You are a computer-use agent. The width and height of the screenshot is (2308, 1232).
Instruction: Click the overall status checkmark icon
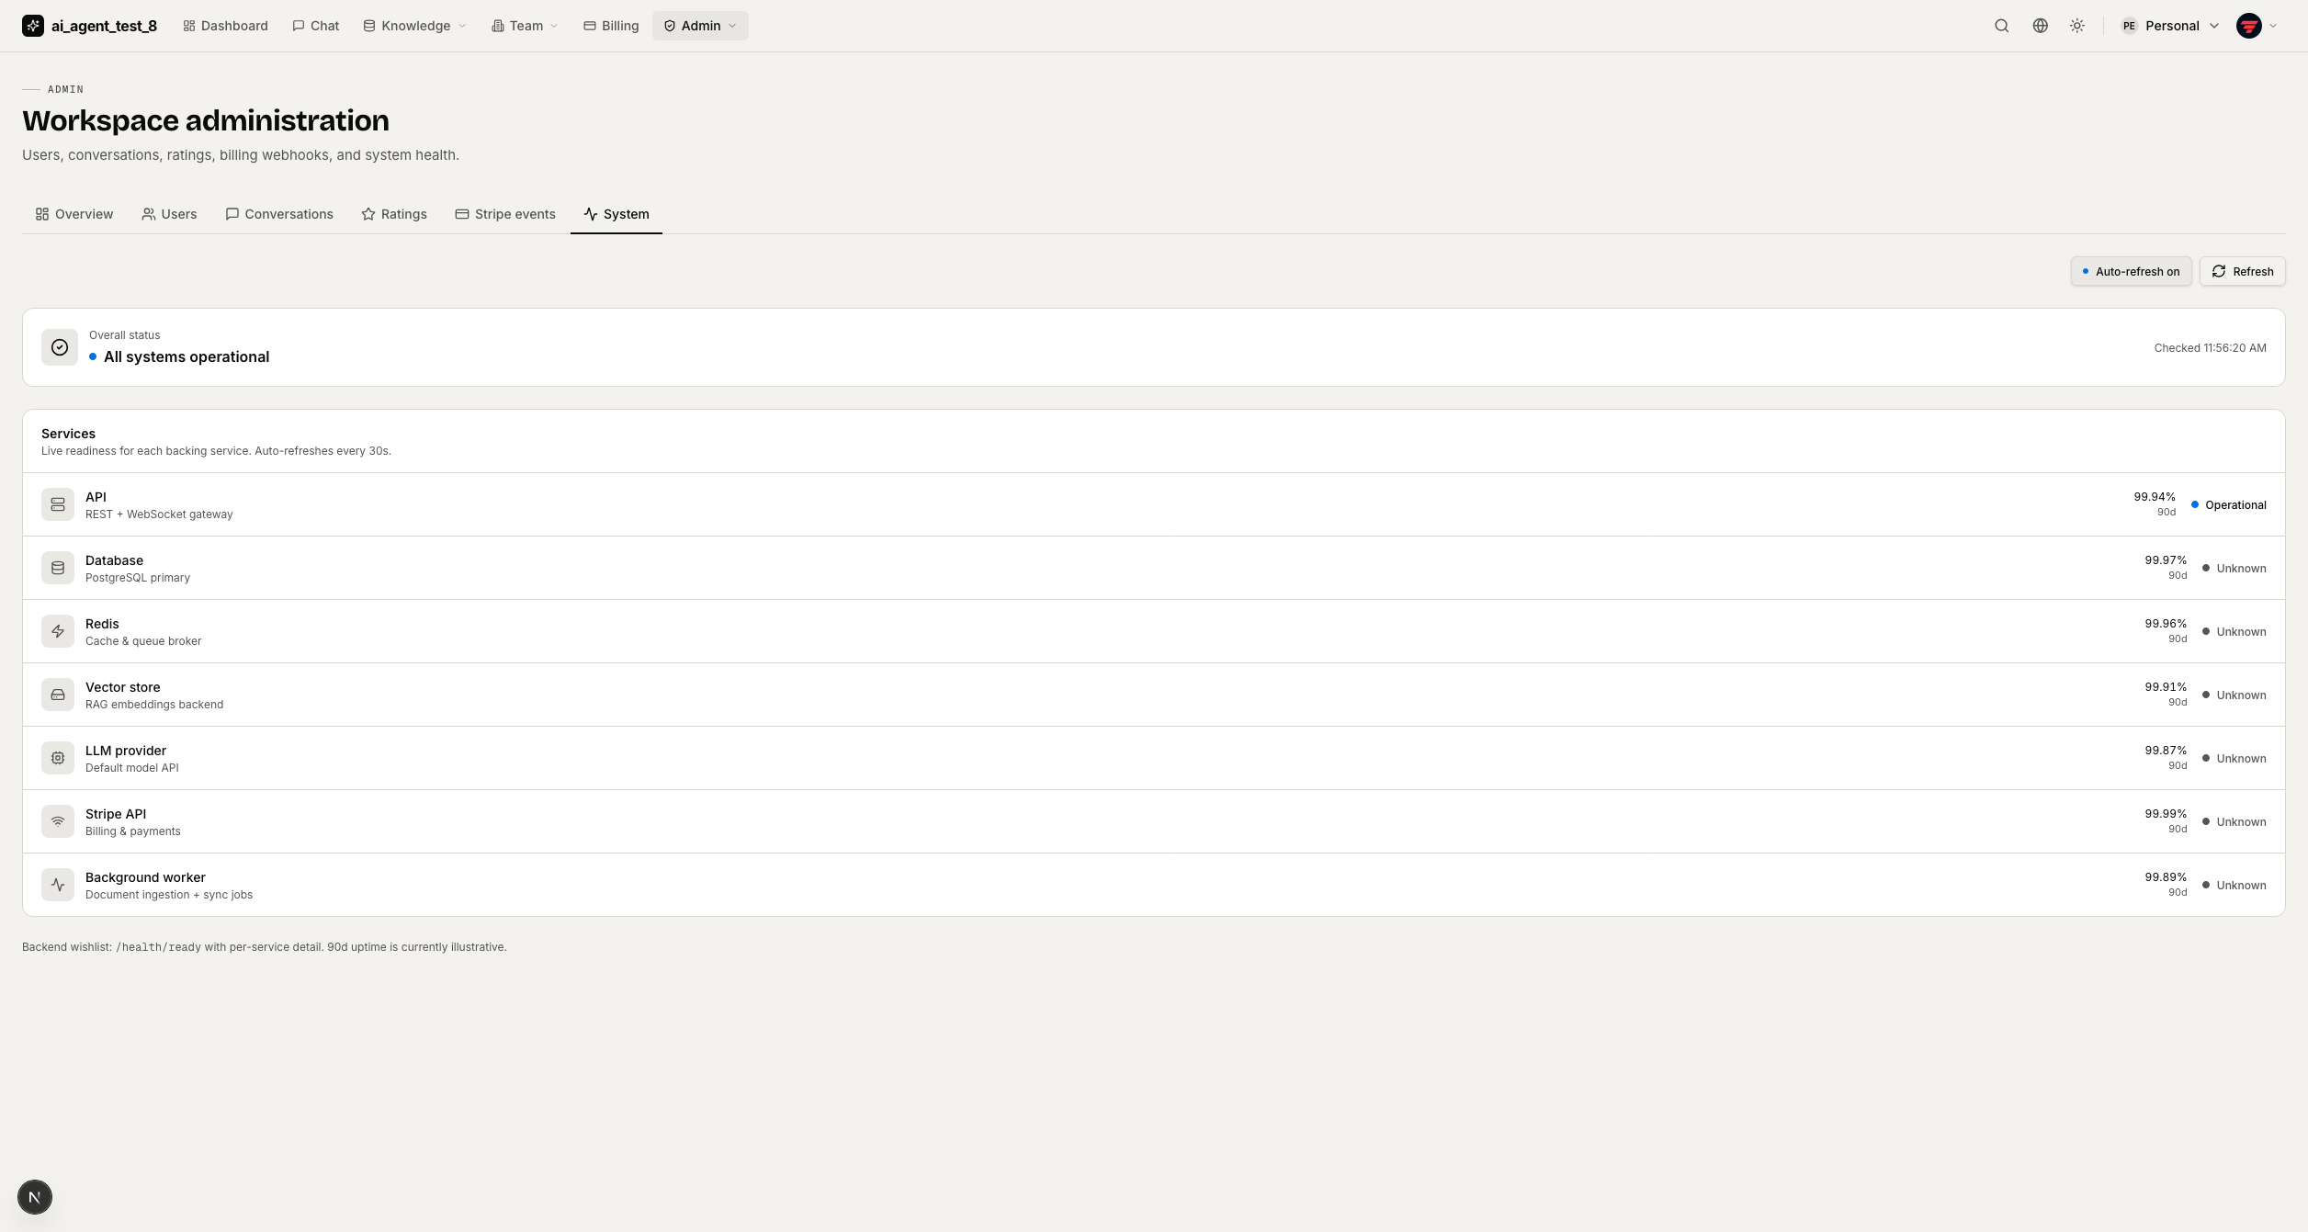(x=60, y=347)
